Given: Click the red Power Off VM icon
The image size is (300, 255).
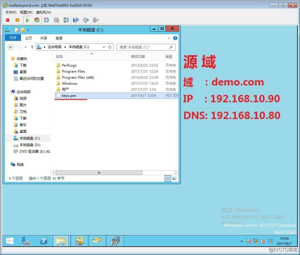Looking at the screenshot, I should 8,20.
